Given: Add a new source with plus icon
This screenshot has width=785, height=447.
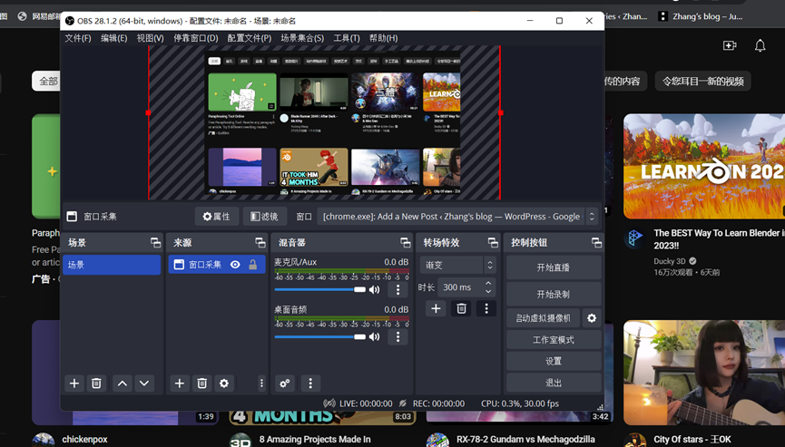Looking at the screenshot, I should tap(179, 384).
